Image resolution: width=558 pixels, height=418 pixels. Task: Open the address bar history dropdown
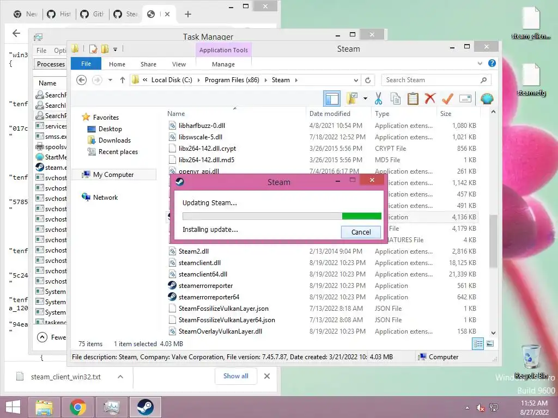(356, 80)
